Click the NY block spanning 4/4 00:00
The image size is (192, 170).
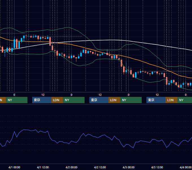click(x=185, y=100)
